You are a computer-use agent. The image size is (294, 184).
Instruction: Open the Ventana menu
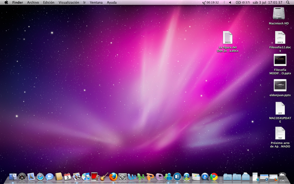tap(96, 2)
